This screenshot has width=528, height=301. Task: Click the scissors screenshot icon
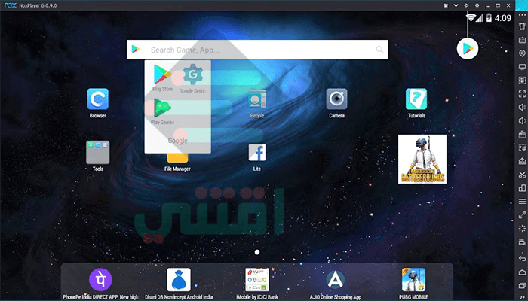coord(522,175)
